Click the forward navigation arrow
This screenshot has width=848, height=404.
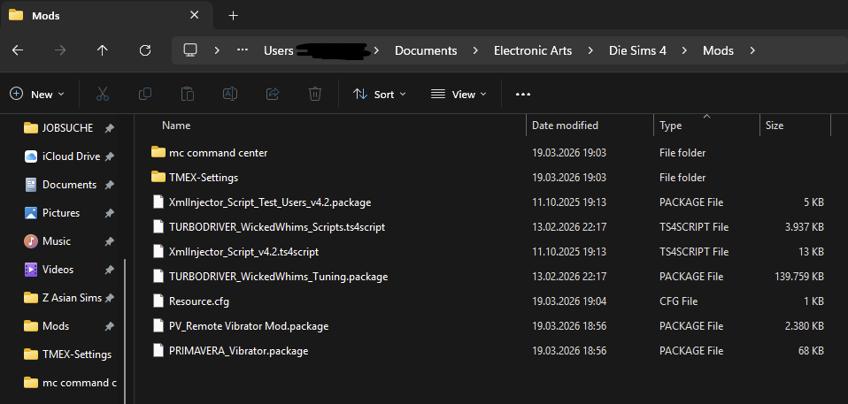[x=60, y=50]
